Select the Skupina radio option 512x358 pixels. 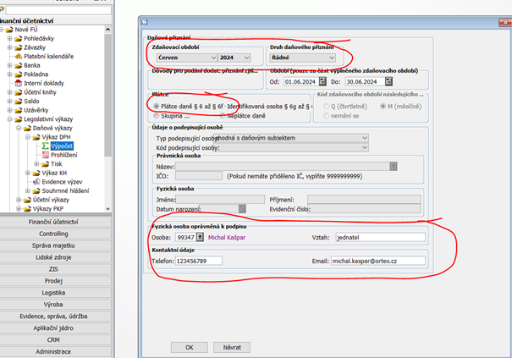pos(157,114)
